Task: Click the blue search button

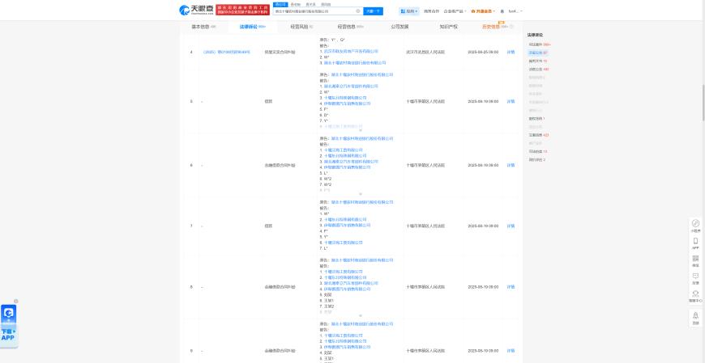Action: click(374, 11)
